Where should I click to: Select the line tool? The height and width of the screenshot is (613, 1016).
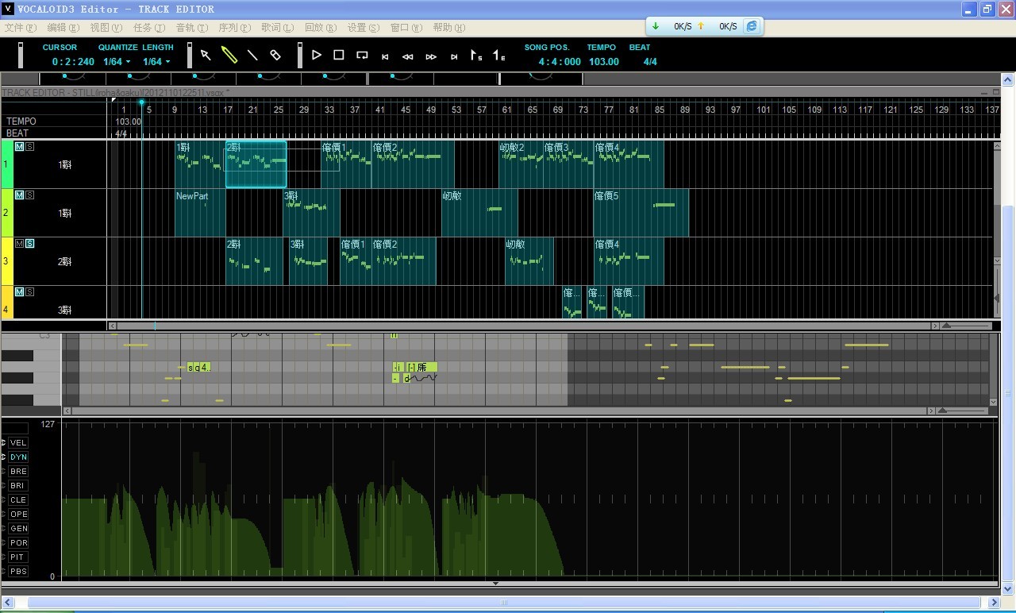252,55
